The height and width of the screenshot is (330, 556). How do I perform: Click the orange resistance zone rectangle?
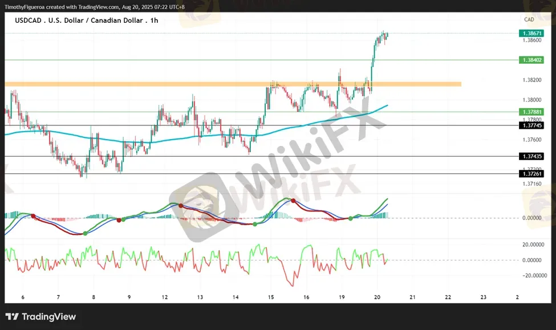(x=228, y=84)
